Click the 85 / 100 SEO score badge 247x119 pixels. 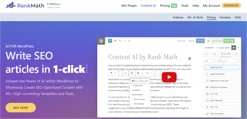pyautogui.click(x=216, y=41)
